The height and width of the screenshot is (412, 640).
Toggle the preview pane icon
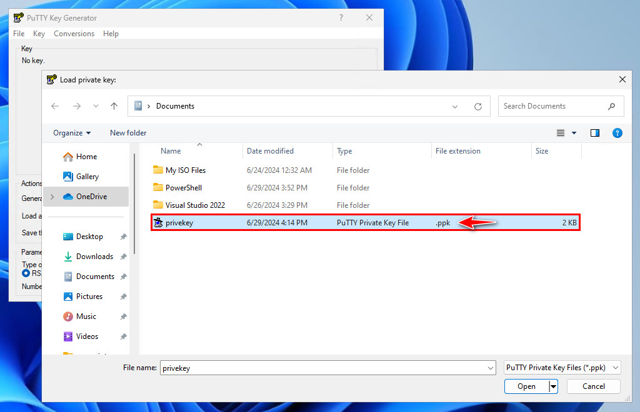coord(595,133)
